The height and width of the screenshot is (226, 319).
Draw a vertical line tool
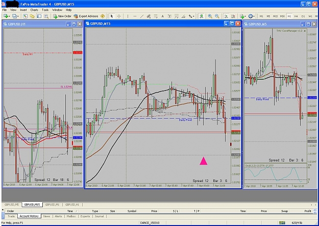pos(128,16)
